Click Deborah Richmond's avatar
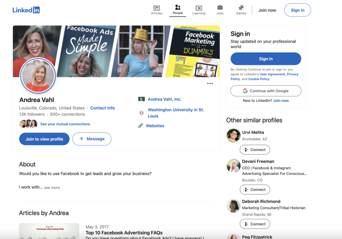This screenshot has height=239, width=342. click(x=233, y=206)
